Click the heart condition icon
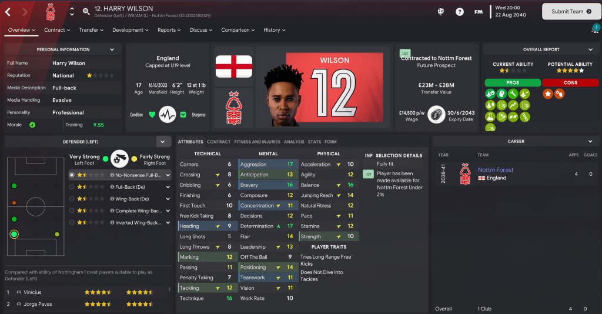The image size is (602, 314). [152, 115]
